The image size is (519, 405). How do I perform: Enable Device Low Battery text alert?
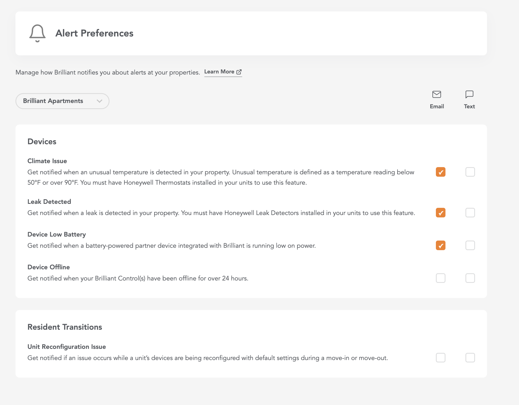coord(470,245)
